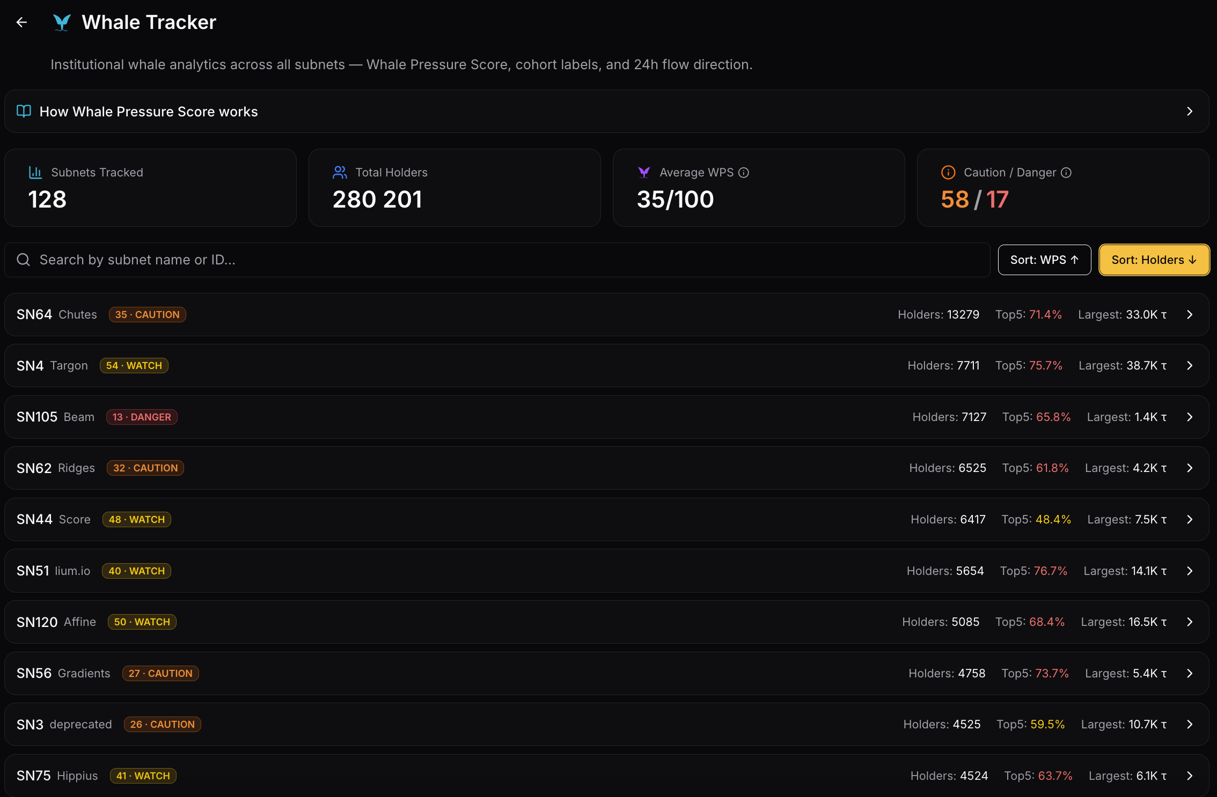Select the SN51 lium.io subnet name
The image size is (1217, 797).
(54, 571)
